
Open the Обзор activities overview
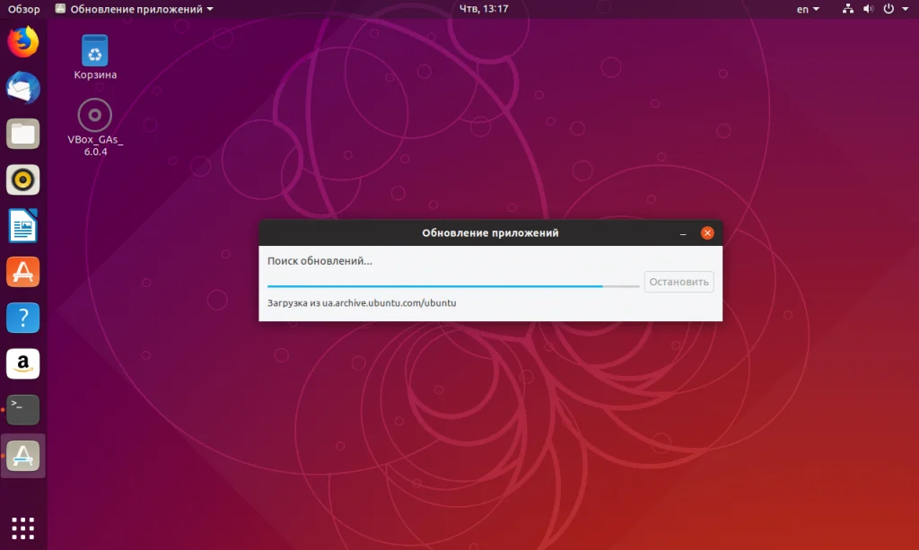click(x=23, y=9)
